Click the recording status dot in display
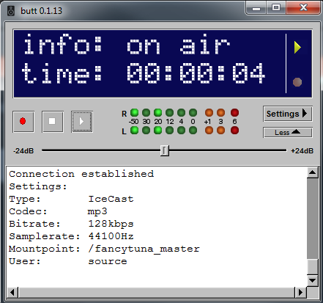323x303 pixels. (297, 82)
